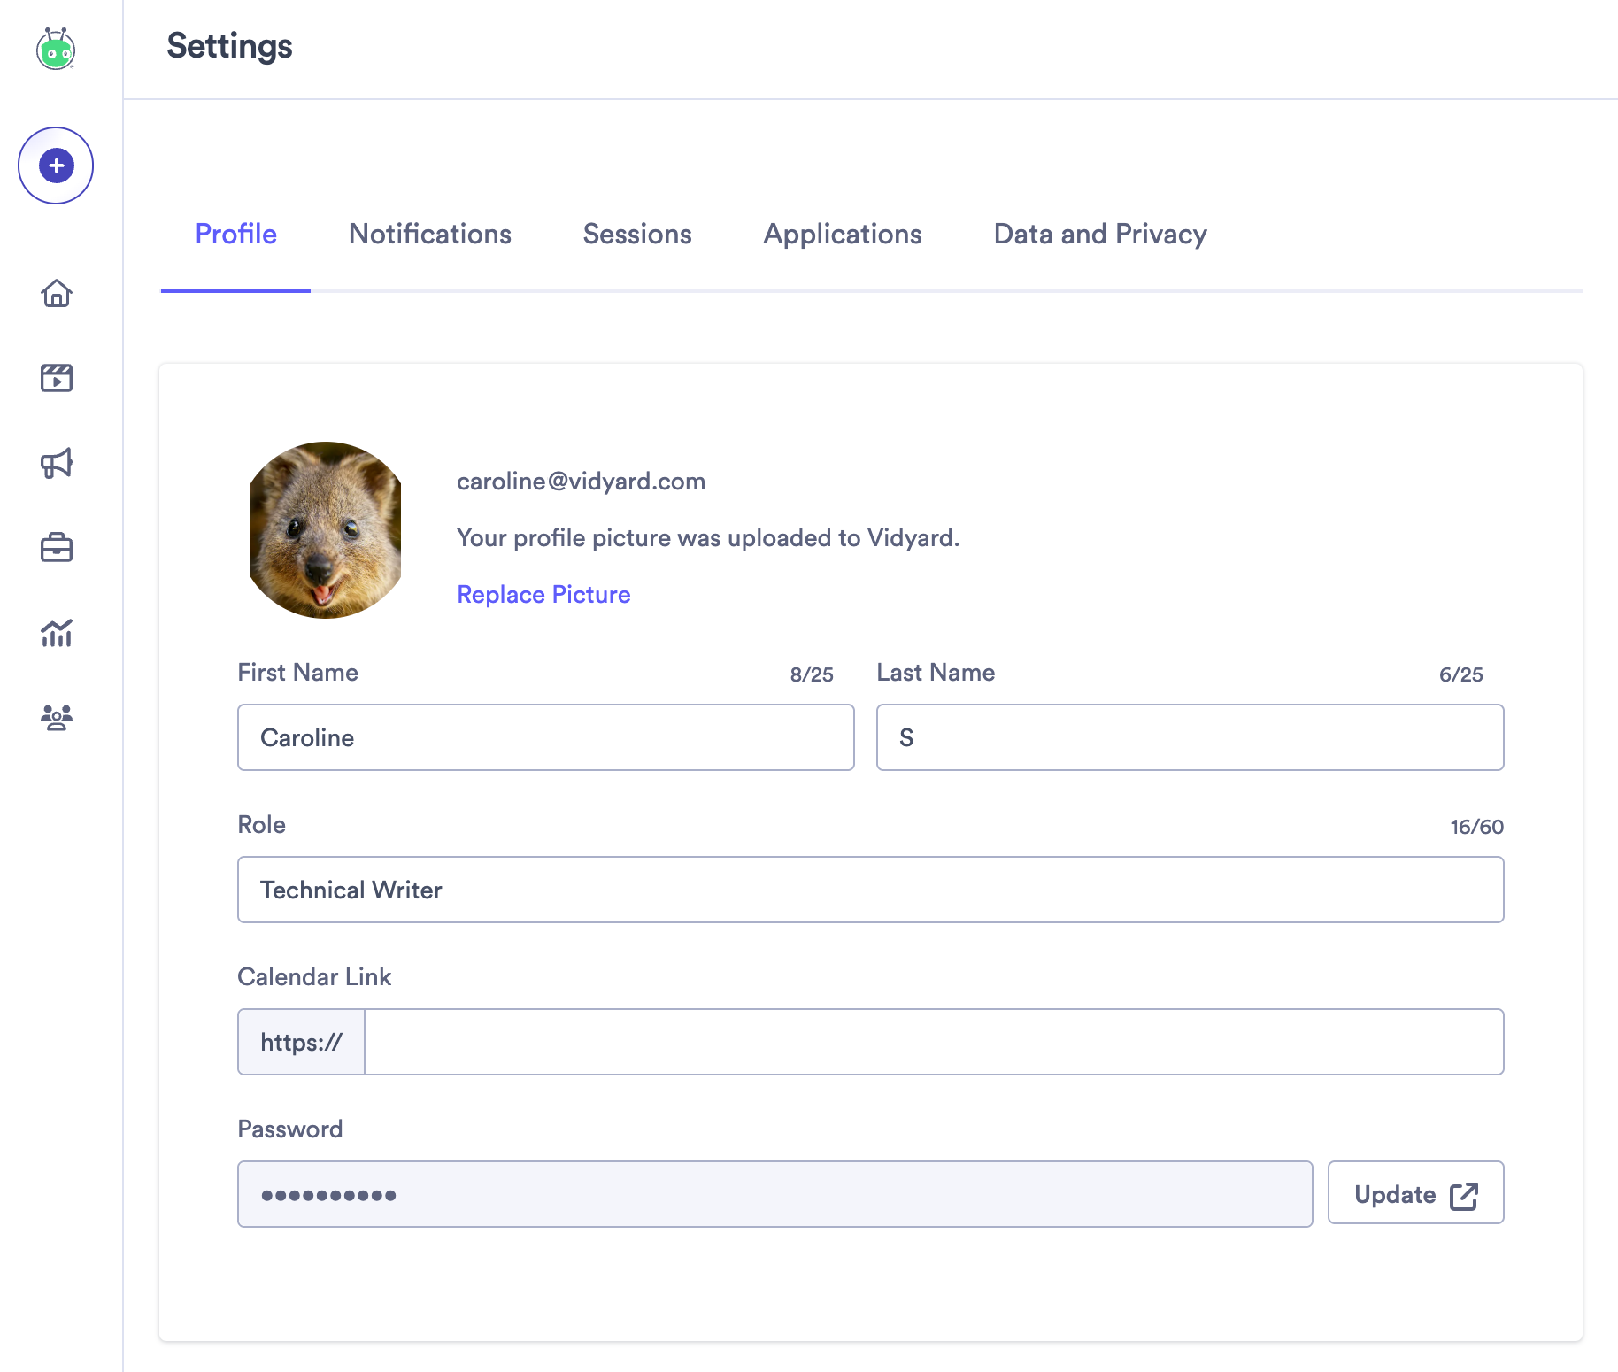This screenshot has width=1618, height=1372.
Task: Open the Analytics chart icon
Action: (56, 634)
